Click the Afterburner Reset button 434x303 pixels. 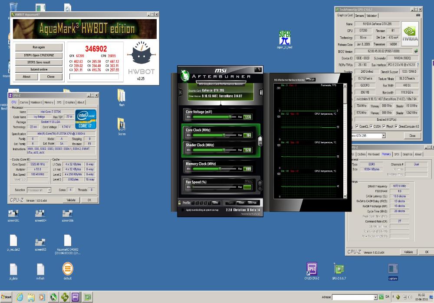pos(241,203)
